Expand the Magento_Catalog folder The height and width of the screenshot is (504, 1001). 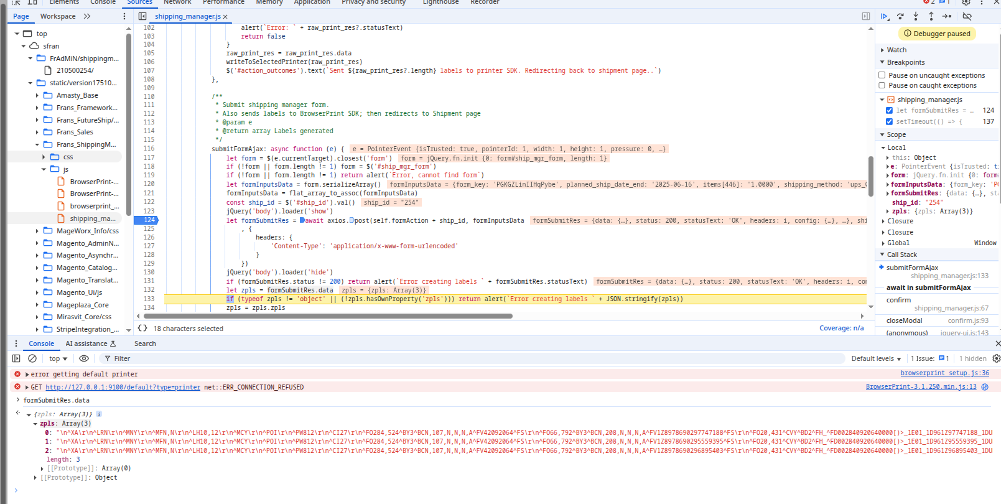(x=37, y=268)
